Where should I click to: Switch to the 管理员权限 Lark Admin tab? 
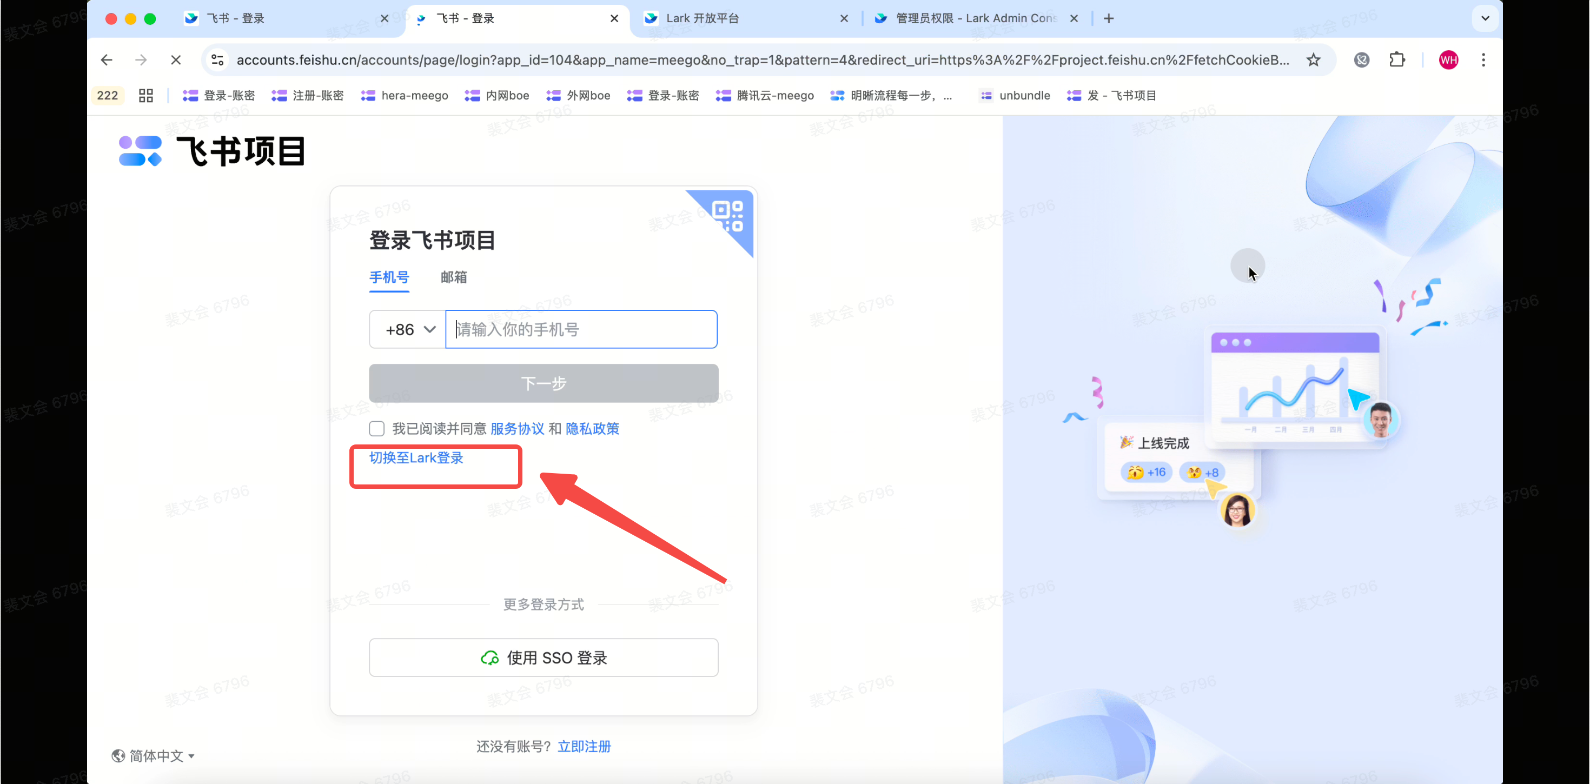977,18
